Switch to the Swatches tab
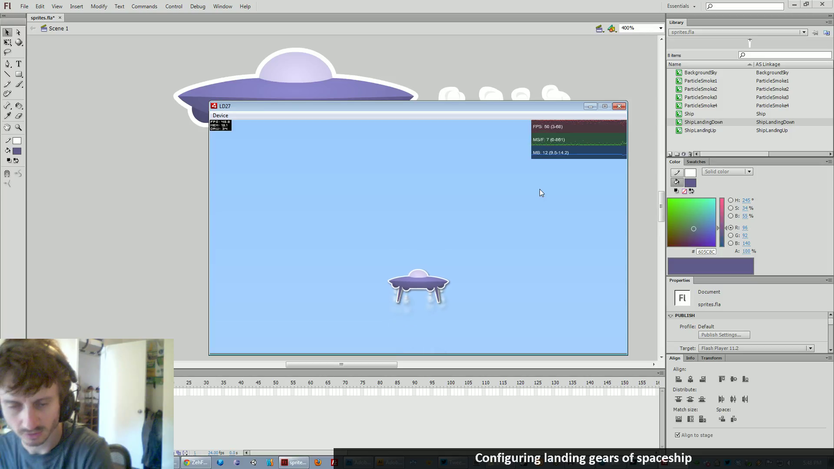This screenshot has width=834, height=469. pos(696,162)
